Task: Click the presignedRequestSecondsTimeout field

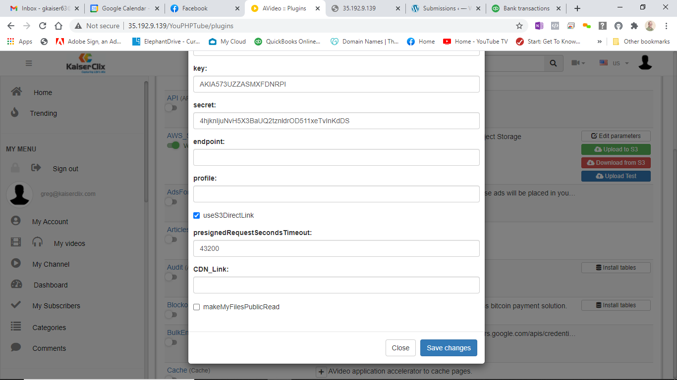Action: (337, 248)
